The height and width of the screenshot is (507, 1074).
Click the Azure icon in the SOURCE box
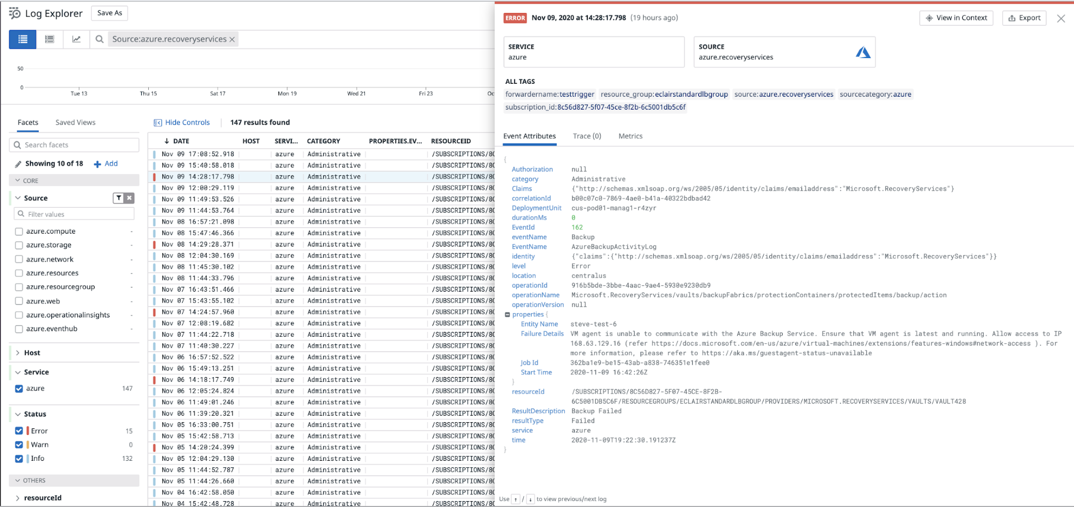point(864,52)
